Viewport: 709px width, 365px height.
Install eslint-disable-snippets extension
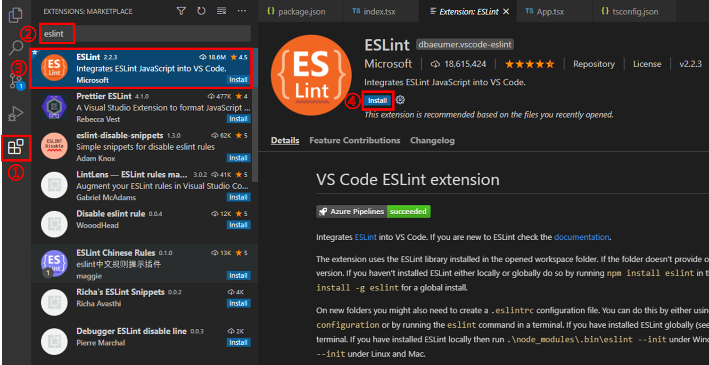239,158
